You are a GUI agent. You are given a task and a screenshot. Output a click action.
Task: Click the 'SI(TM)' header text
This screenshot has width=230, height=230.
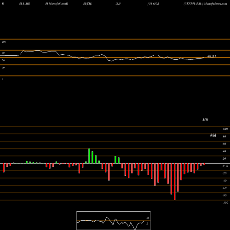point(87,4)
